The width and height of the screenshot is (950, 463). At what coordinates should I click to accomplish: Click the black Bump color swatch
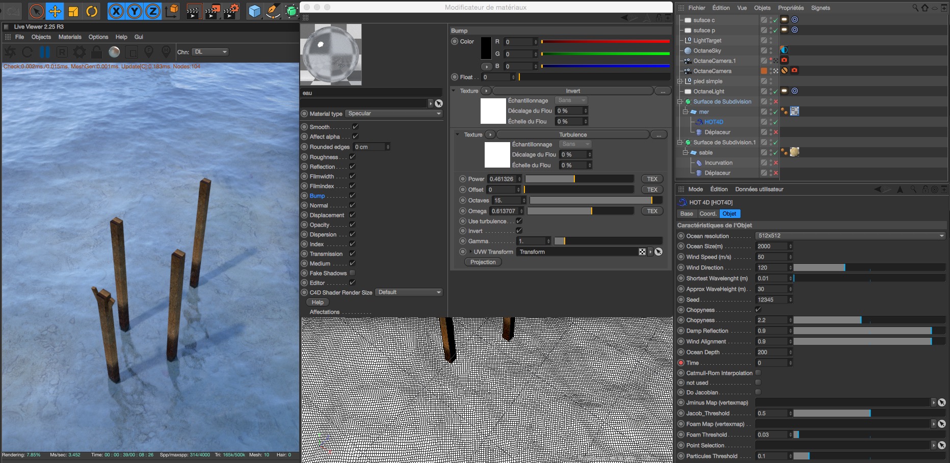click(486, 48)
